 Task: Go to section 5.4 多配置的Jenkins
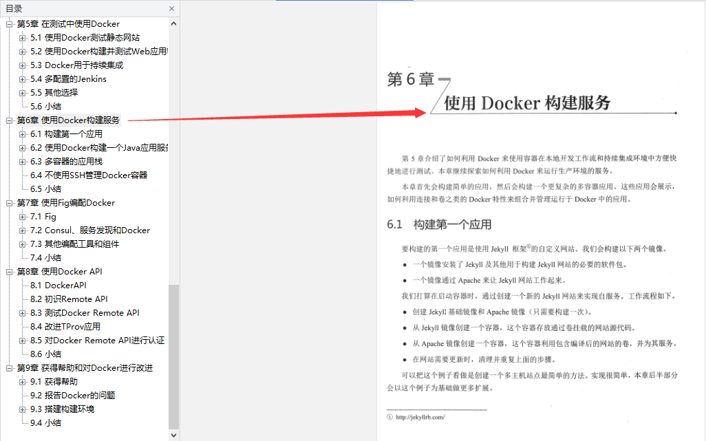click(x=68, y=79)
